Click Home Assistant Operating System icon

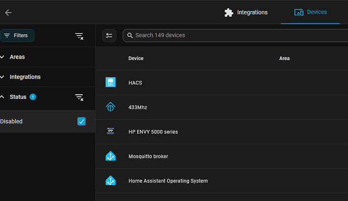(110, 180)
